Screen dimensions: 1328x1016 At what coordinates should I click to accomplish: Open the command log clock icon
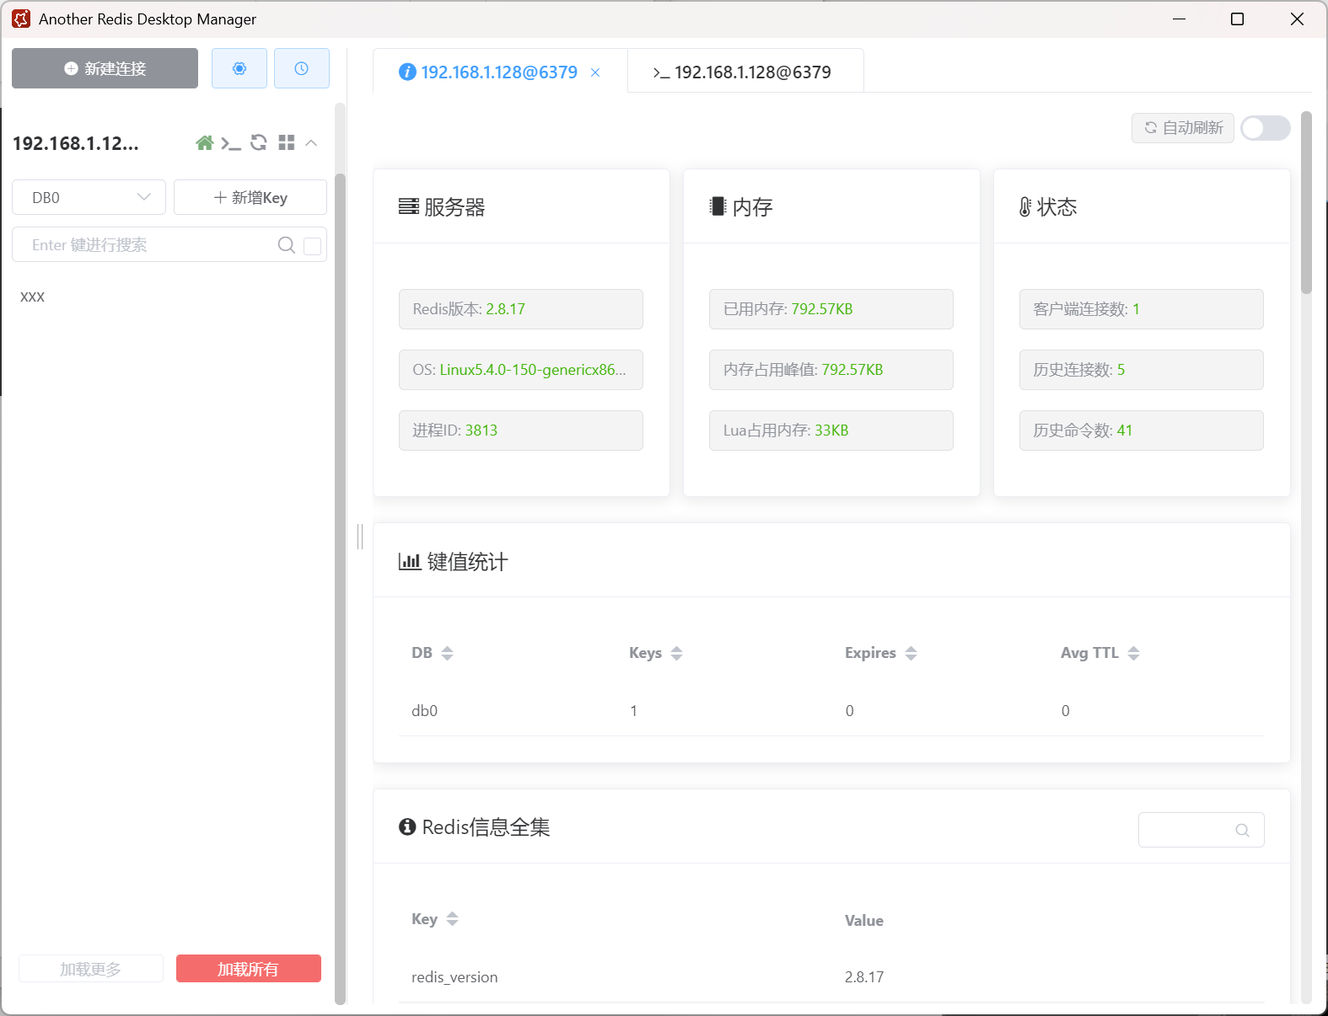pos(302,68)
